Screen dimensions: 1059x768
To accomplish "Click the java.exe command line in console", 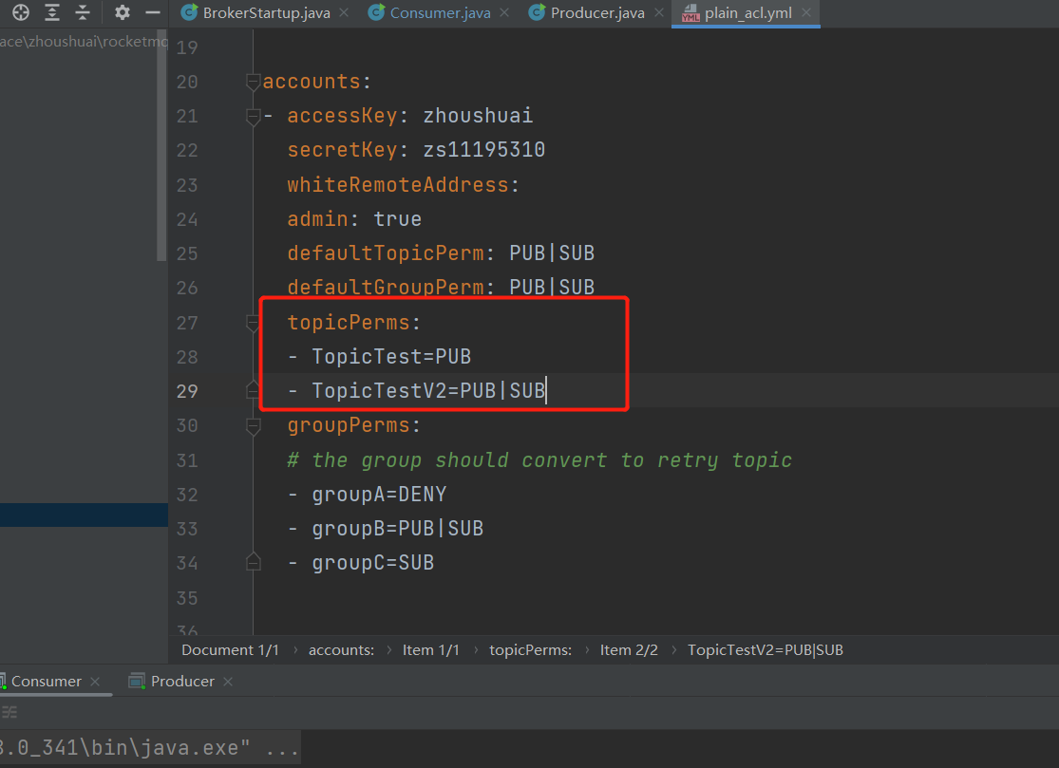I will point(148,747).
